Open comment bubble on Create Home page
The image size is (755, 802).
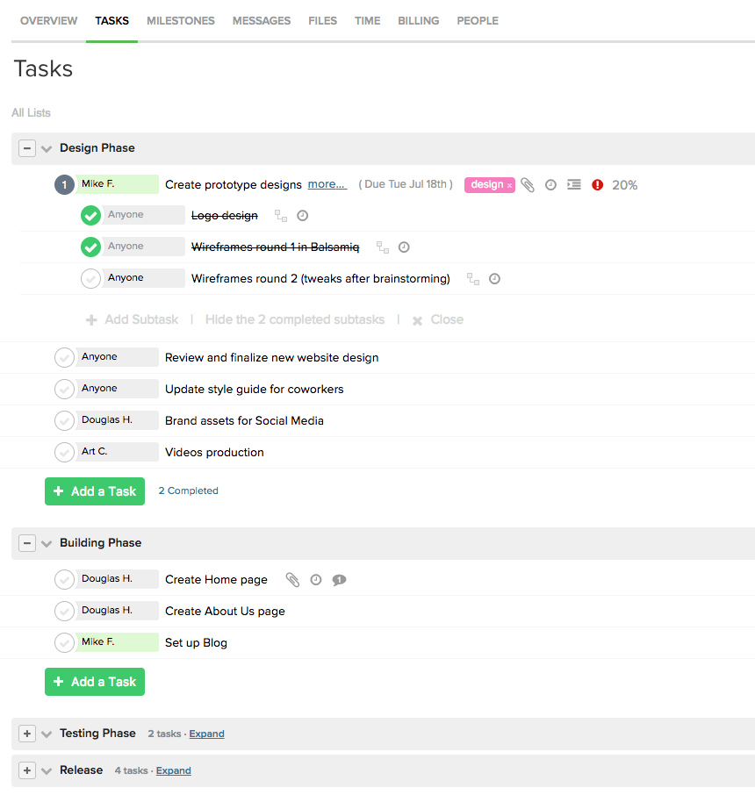click(x=339, y=580)
